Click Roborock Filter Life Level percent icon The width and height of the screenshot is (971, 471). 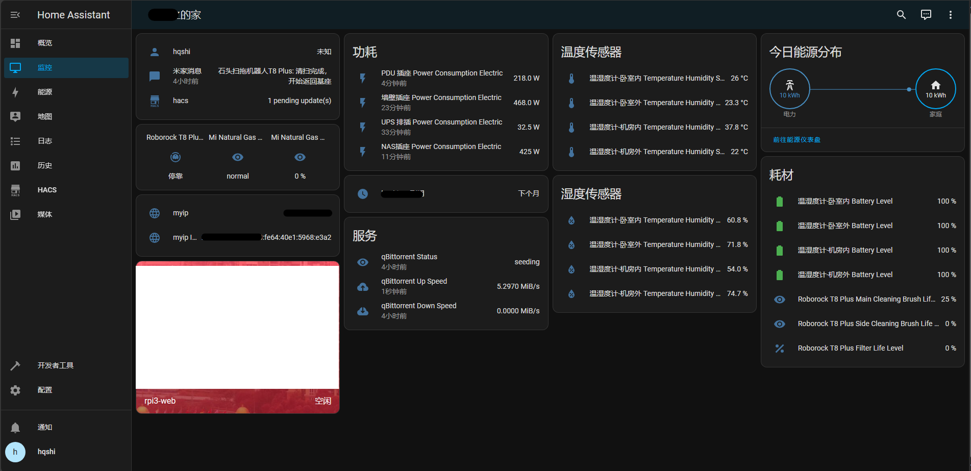(780, 349)
